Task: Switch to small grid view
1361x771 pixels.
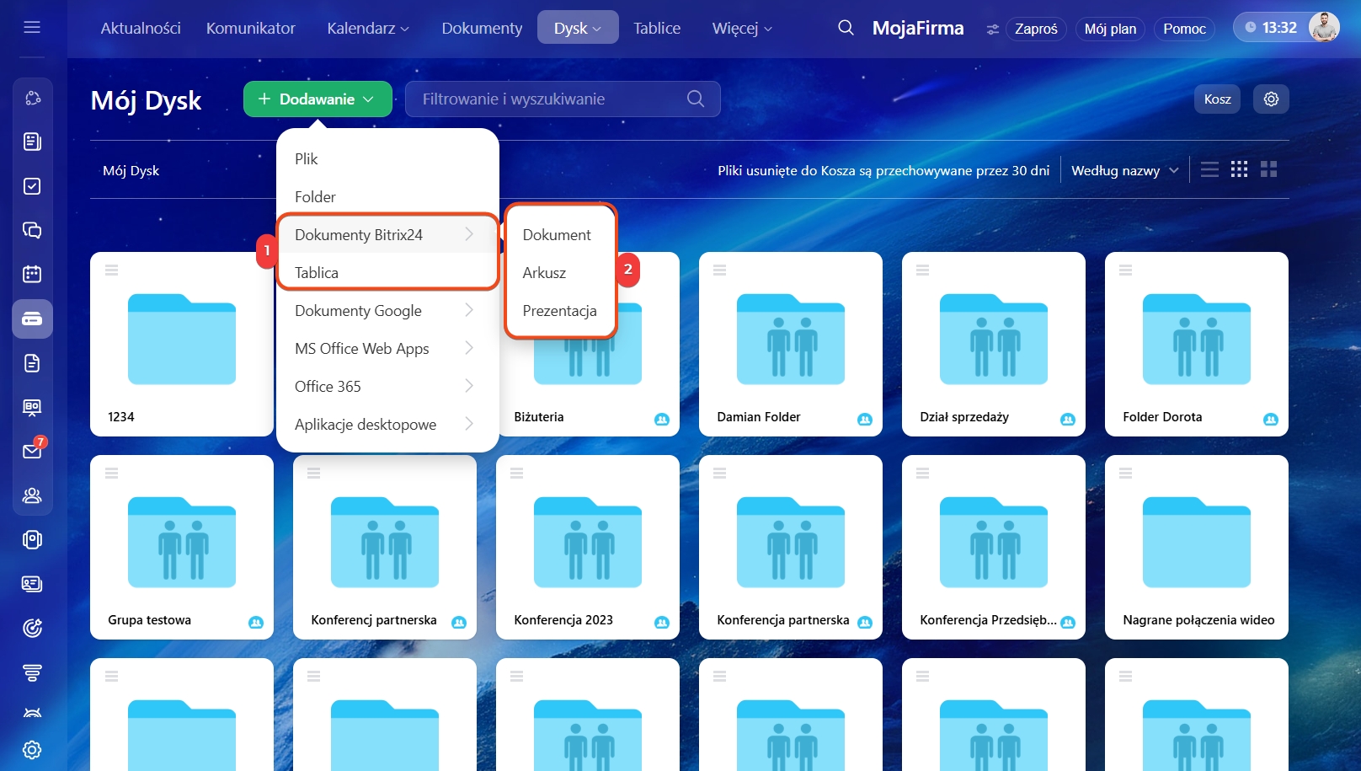Action: (1239, 169)
